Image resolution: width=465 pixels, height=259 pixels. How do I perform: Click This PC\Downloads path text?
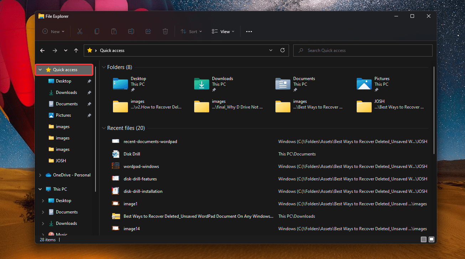(x=296, y=216)
